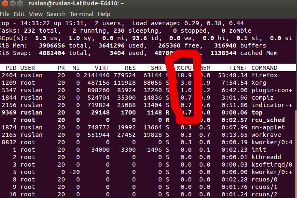Click the NI value -20

pos(74,172)
